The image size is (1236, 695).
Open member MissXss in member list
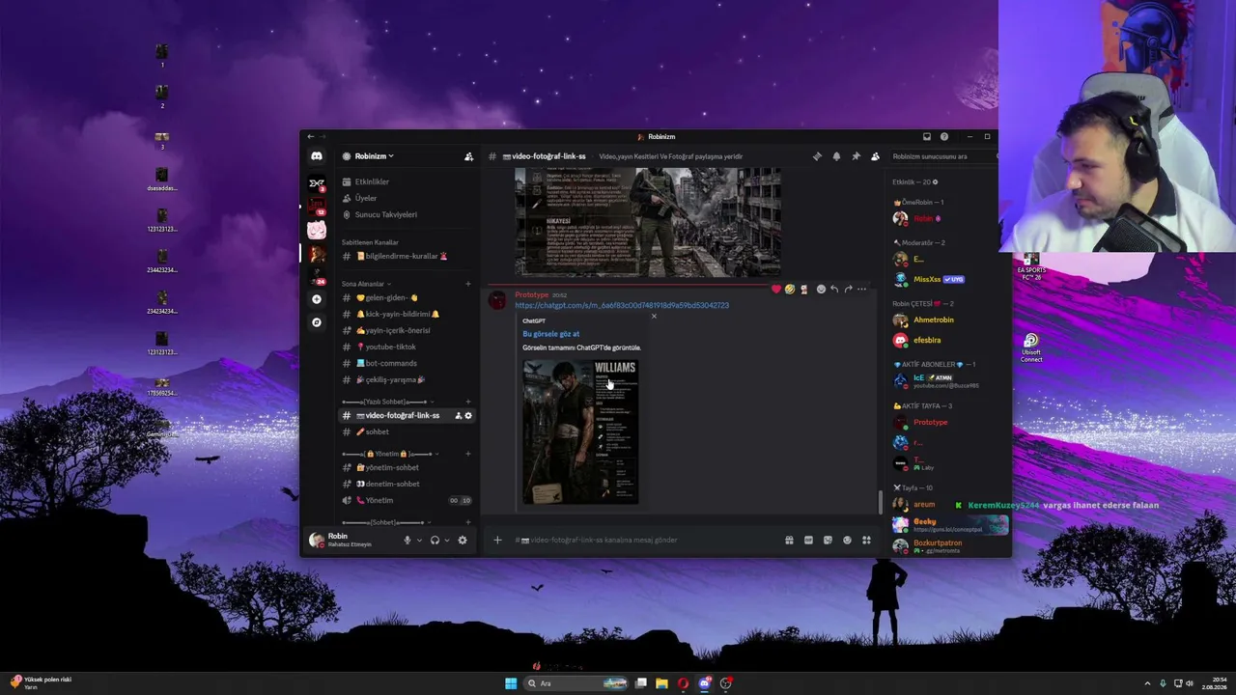click(946, 279)
